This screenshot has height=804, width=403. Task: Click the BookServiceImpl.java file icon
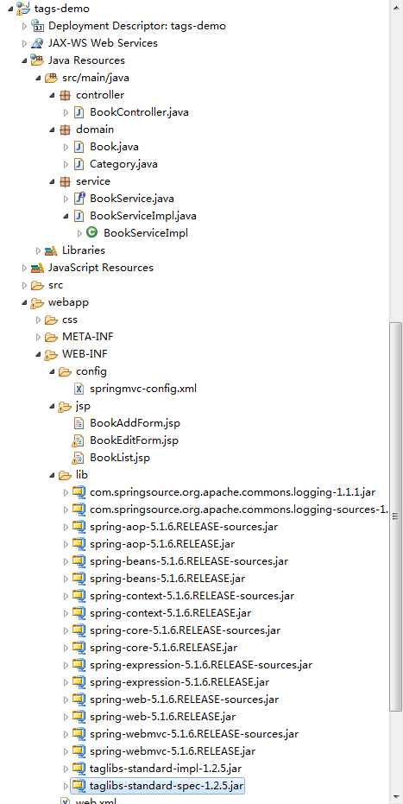(79, 216)
